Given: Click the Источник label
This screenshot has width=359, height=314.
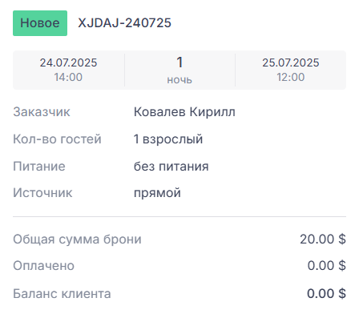Looking at the screenshot, I should pos(42,193).
